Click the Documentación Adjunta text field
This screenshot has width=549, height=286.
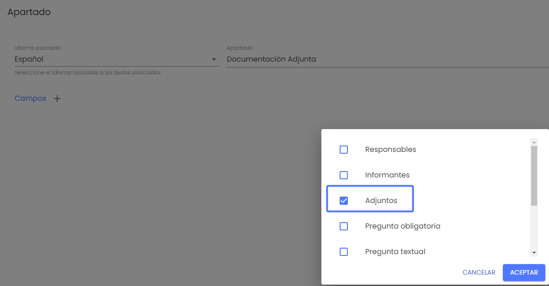384,59
